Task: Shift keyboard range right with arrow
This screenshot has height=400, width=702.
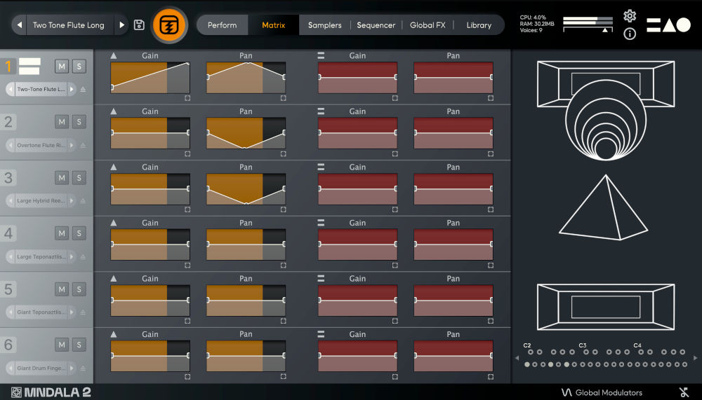Action: [695, 358]
